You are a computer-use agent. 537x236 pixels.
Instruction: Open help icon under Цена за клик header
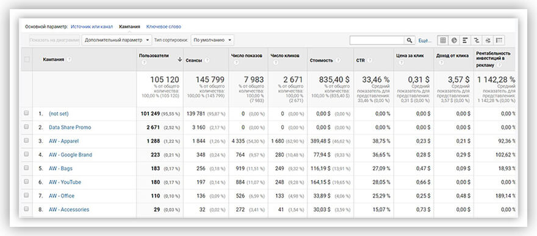(x=401, y=63)
